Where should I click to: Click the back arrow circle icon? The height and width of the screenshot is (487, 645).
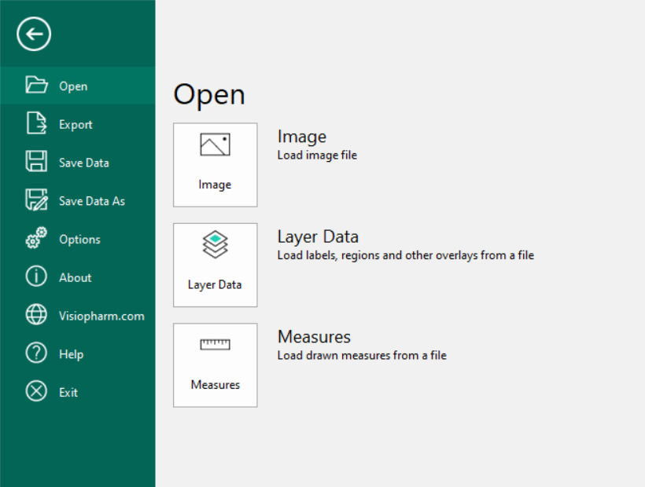pos(34,34)
